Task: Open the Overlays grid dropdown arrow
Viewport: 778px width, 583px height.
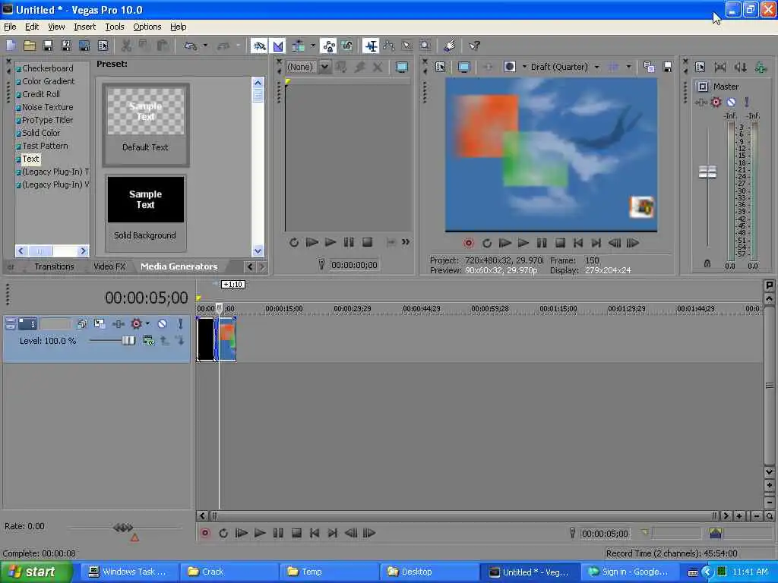Action: (x=628, y=67)
